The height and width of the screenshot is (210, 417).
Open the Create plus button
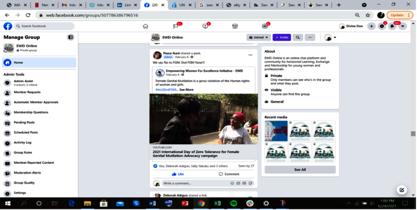click(x=371, y=26)
